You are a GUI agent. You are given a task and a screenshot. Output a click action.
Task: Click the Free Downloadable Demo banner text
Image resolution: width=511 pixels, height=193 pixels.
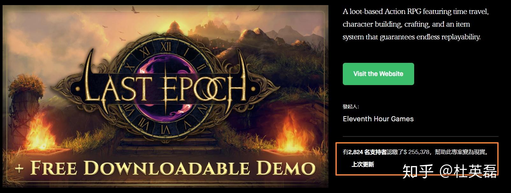tap(165, 168)
